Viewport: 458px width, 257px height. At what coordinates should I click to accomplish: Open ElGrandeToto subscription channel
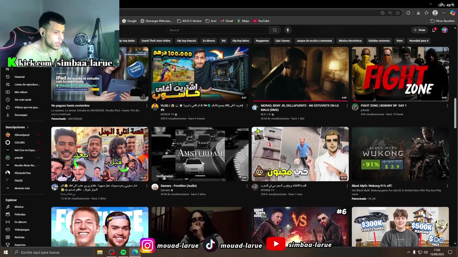point(22,173)
